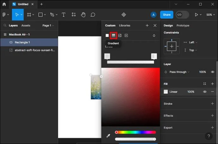Select the MacBook Air - 1 frame layer
Image resolution: width=218 pixels, height=144 pixels.
coord(29,34)
